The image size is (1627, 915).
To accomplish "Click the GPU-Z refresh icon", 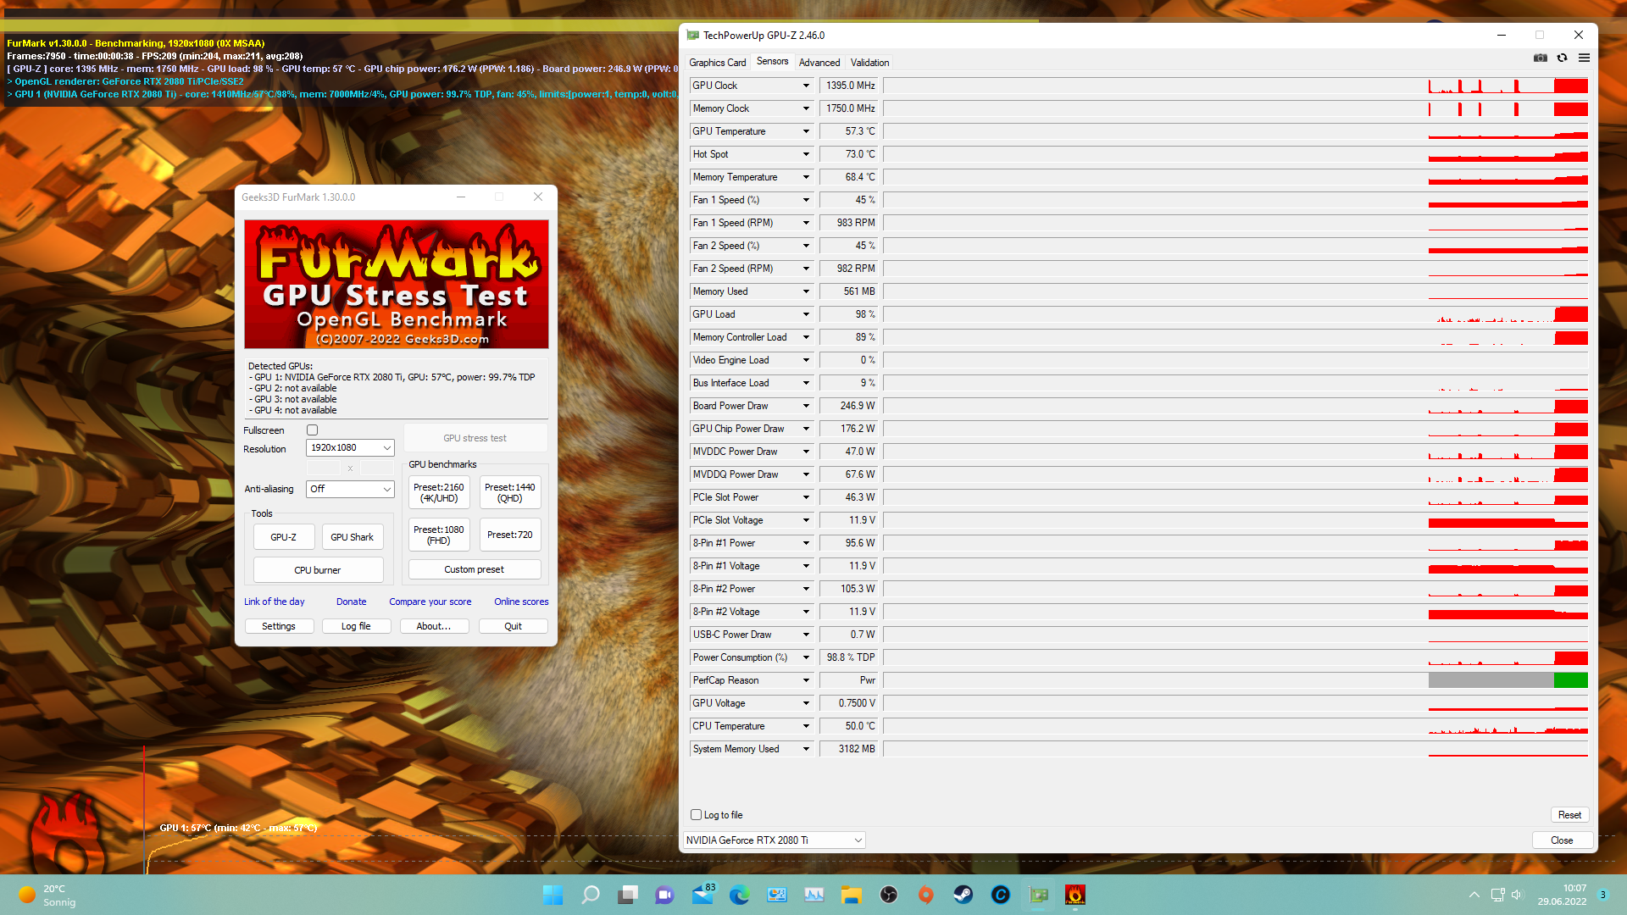I will point(1562,58).
